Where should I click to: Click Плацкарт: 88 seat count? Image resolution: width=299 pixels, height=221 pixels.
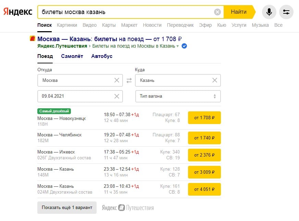(166, 135)
